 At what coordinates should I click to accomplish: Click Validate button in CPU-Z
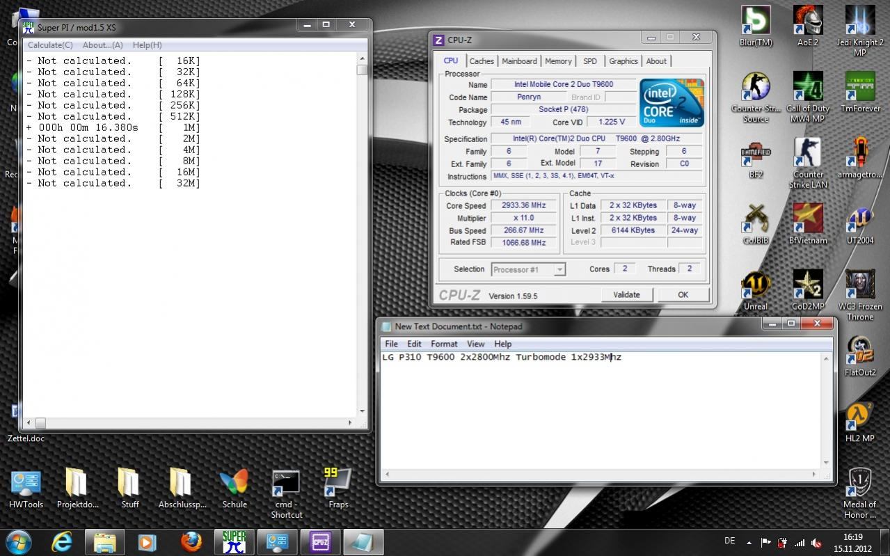(x=626, y=294)
